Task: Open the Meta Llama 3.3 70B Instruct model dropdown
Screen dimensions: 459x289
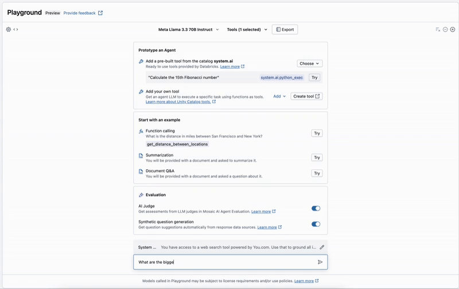Action: tap(188, 29)
